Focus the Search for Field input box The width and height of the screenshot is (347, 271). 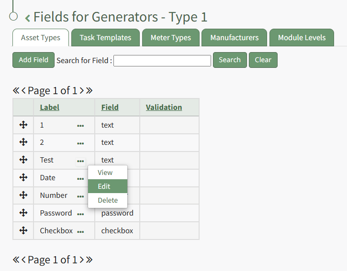click(162, 60)
